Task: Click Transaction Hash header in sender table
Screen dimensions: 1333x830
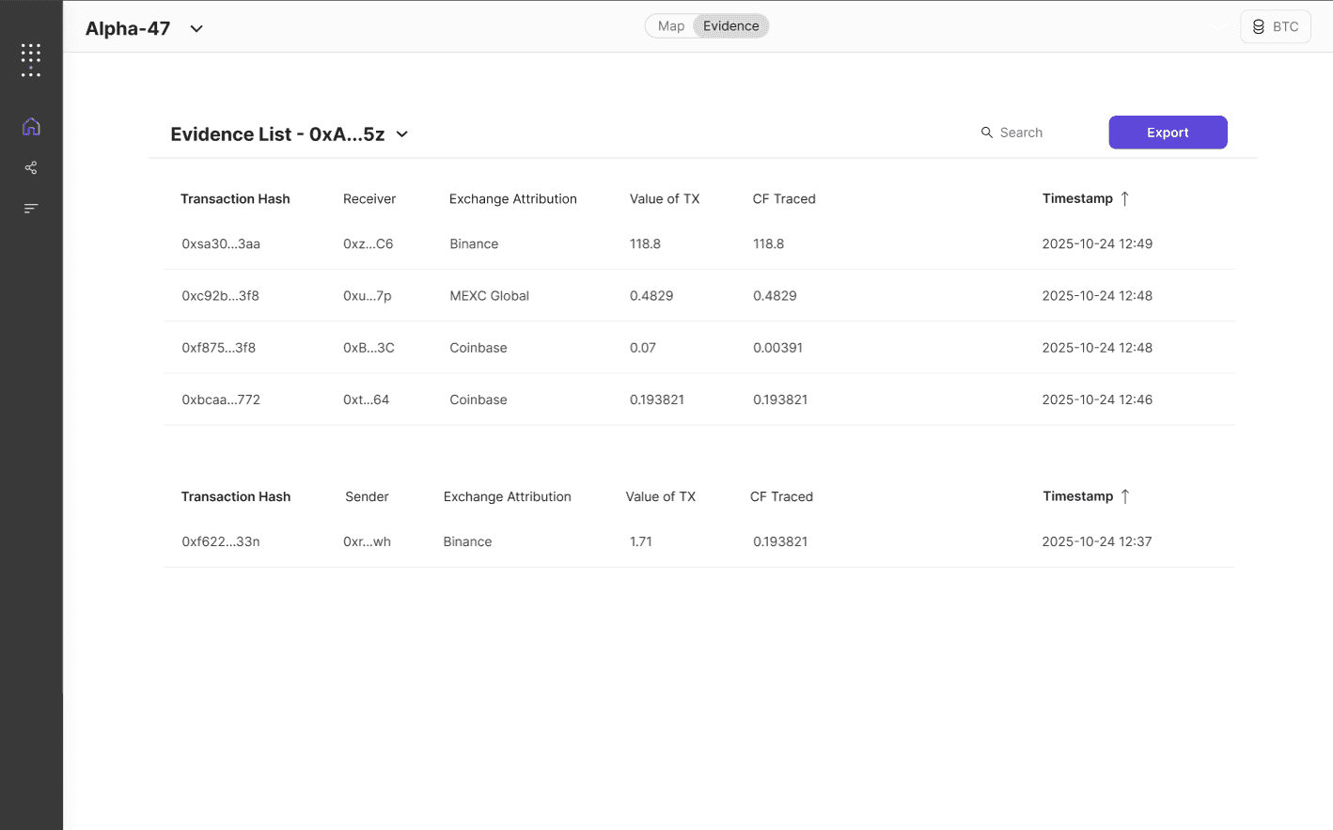Action: coord(236,496)
